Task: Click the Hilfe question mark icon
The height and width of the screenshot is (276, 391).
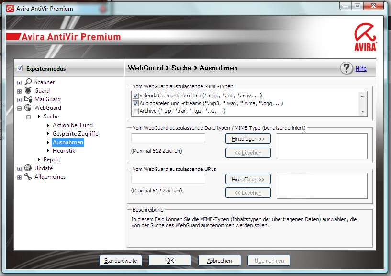Action: pyautogui.click(x=346, y=68)
